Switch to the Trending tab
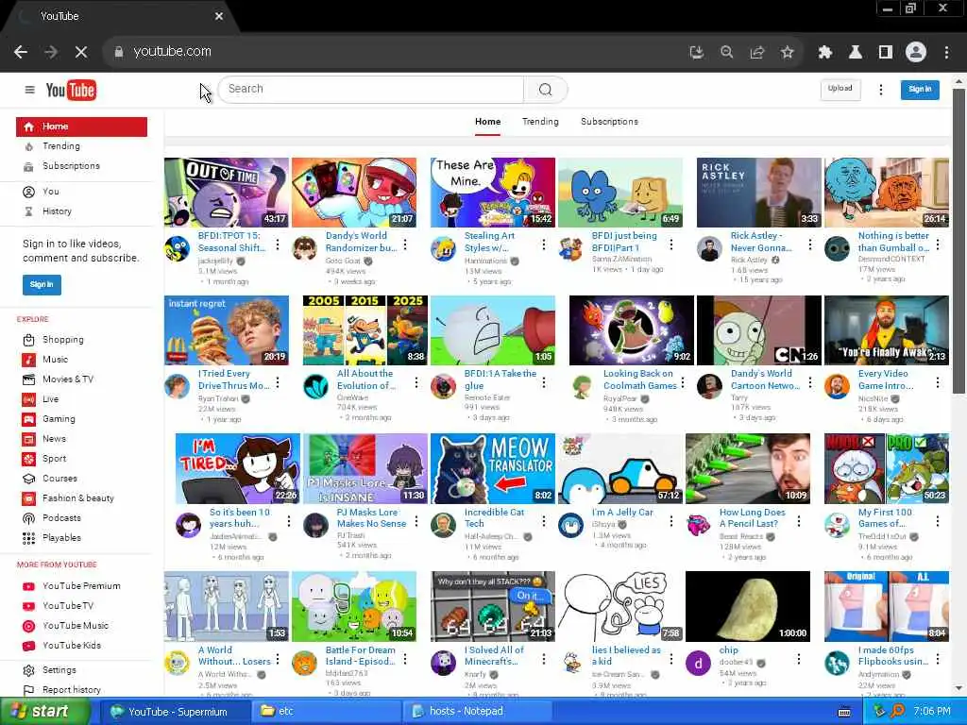The height and width of the screenshot is (725, 967). [x=540, y=122]
